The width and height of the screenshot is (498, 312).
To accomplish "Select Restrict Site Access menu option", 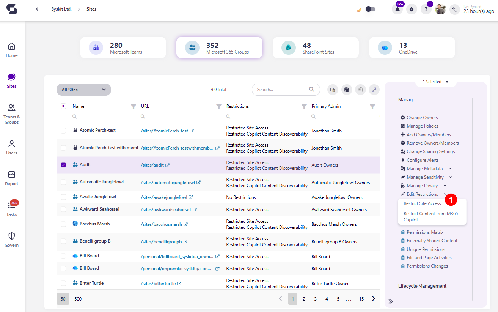I will coord(422,203).
